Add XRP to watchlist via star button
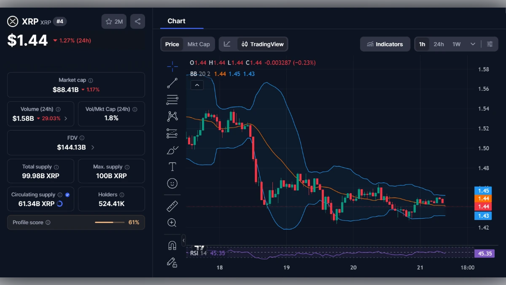The height and width of the screenshot is (285, 506). (113, 21)
